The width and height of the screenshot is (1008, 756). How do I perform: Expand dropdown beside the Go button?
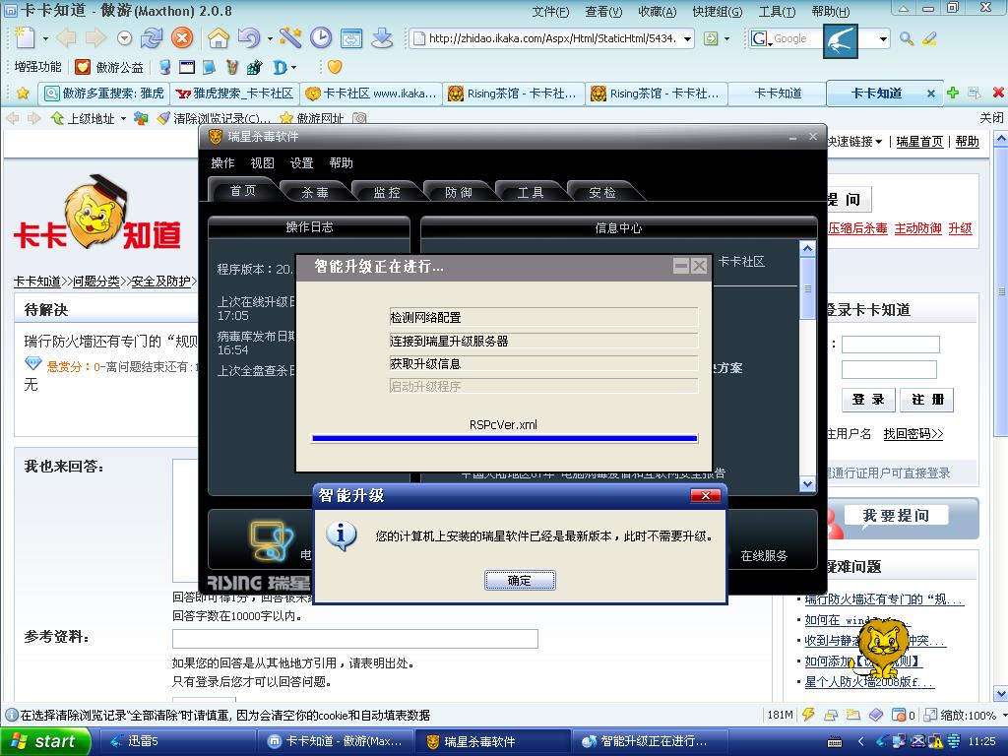(727, 38)
